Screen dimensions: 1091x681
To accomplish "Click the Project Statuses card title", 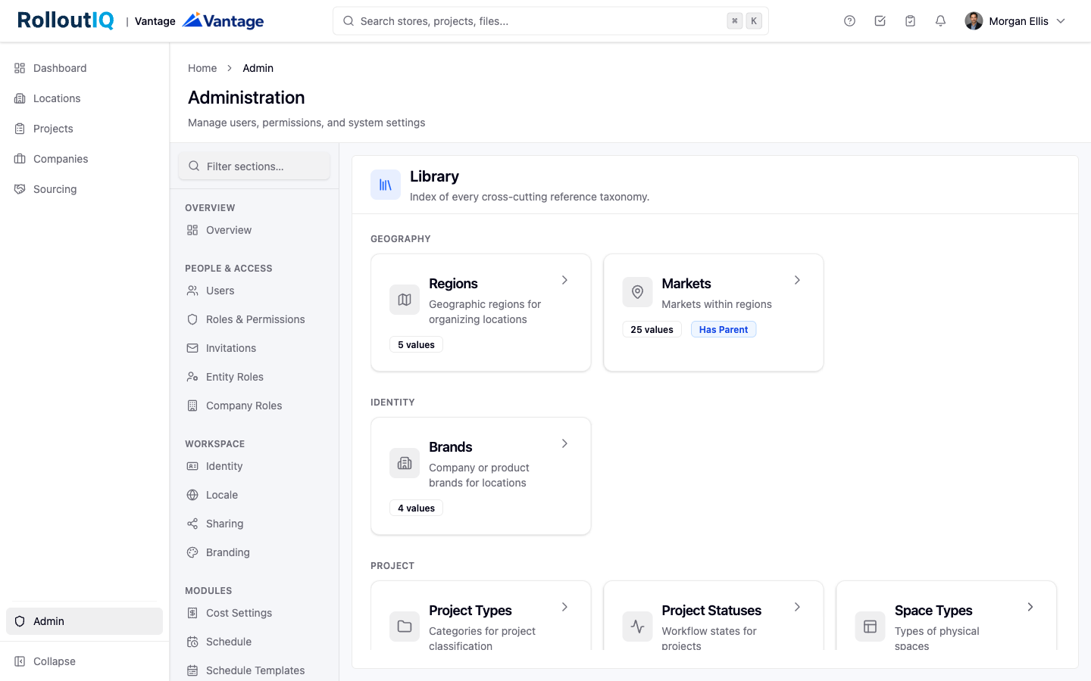I will point(711,611).
